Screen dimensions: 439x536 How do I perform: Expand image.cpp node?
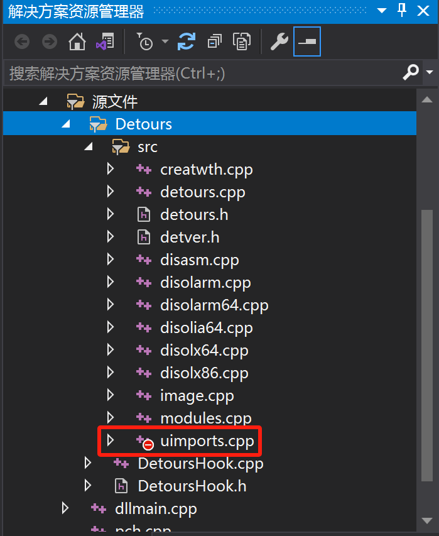pos(111,395)
